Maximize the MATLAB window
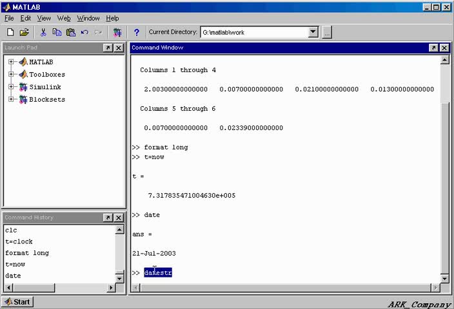The height and width of the screenshot is (309, 454). [436, 7]
